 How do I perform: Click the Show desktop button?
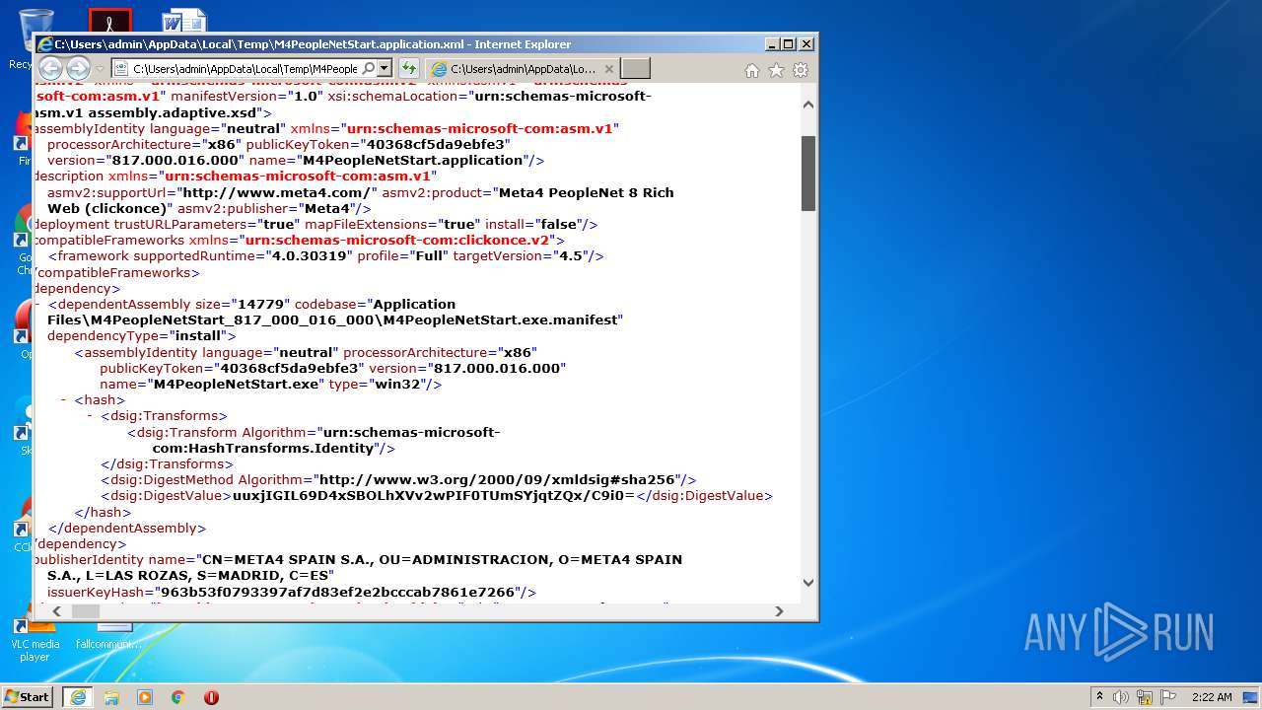point(1252,697)
